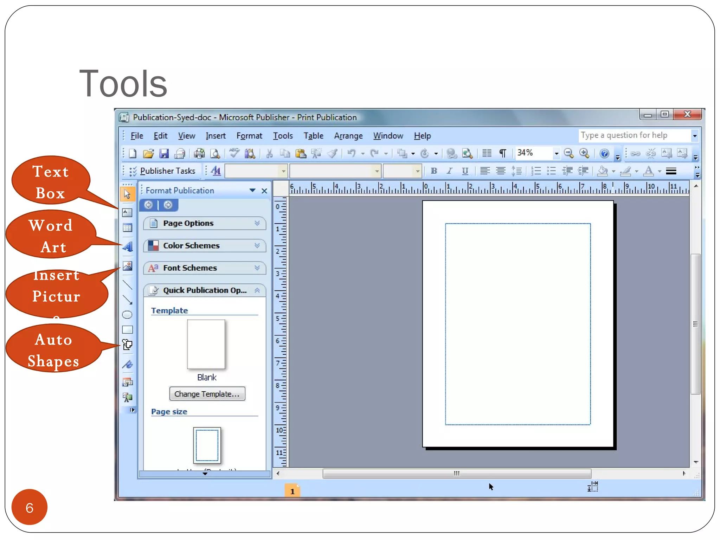The height and width of the screenshot is (540, 720).
Task: Select the Select Objects pointer tool
Action: point(127,194)
